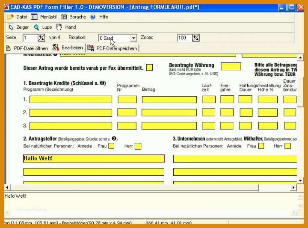Click the 'von 4' page count text
Screen dimensions: 308x228
54,37
